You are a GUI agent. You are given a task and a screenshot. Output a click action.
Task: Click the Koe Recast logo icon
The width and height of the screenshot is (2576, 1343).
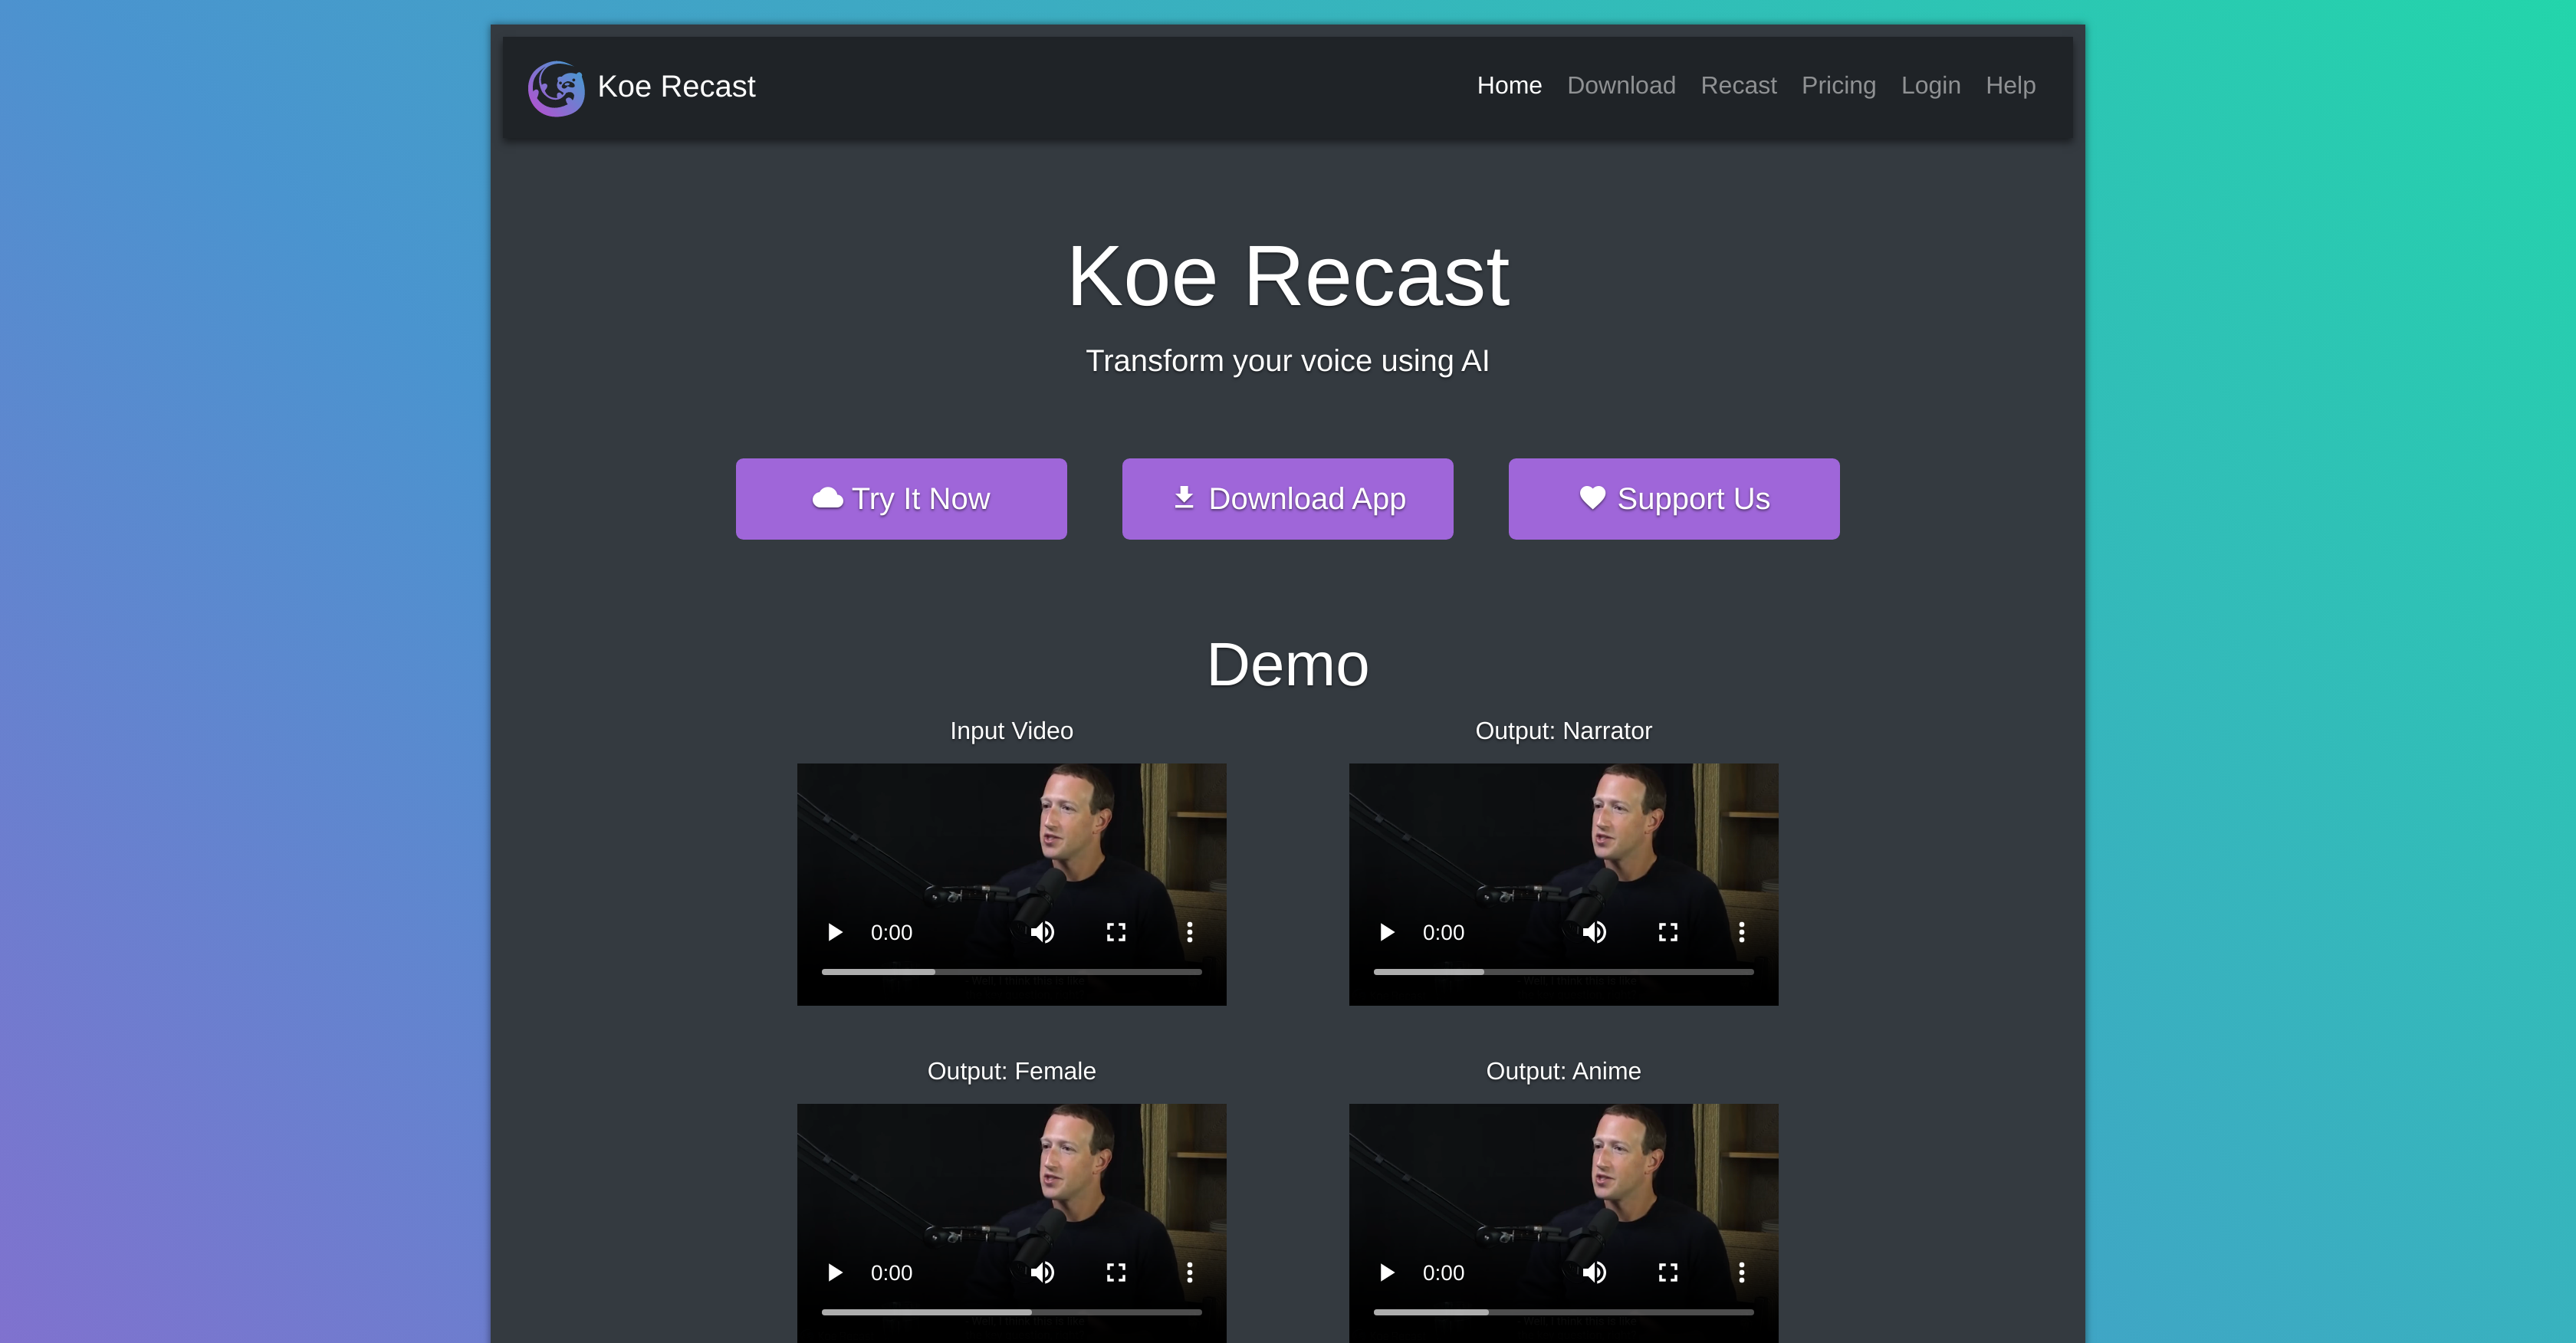click(x=556, y=88)
